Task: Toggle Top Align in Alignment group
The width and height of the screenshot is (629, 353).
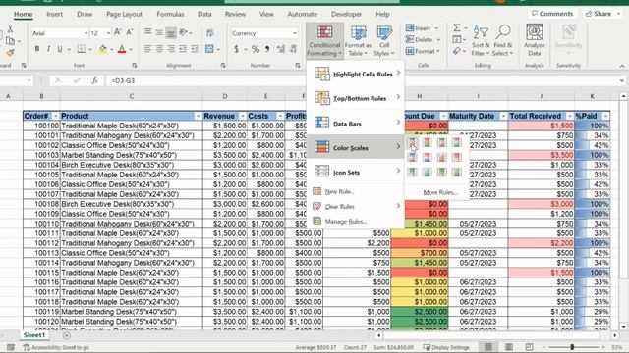Action: pyautogui.click(x=148, y=32)
